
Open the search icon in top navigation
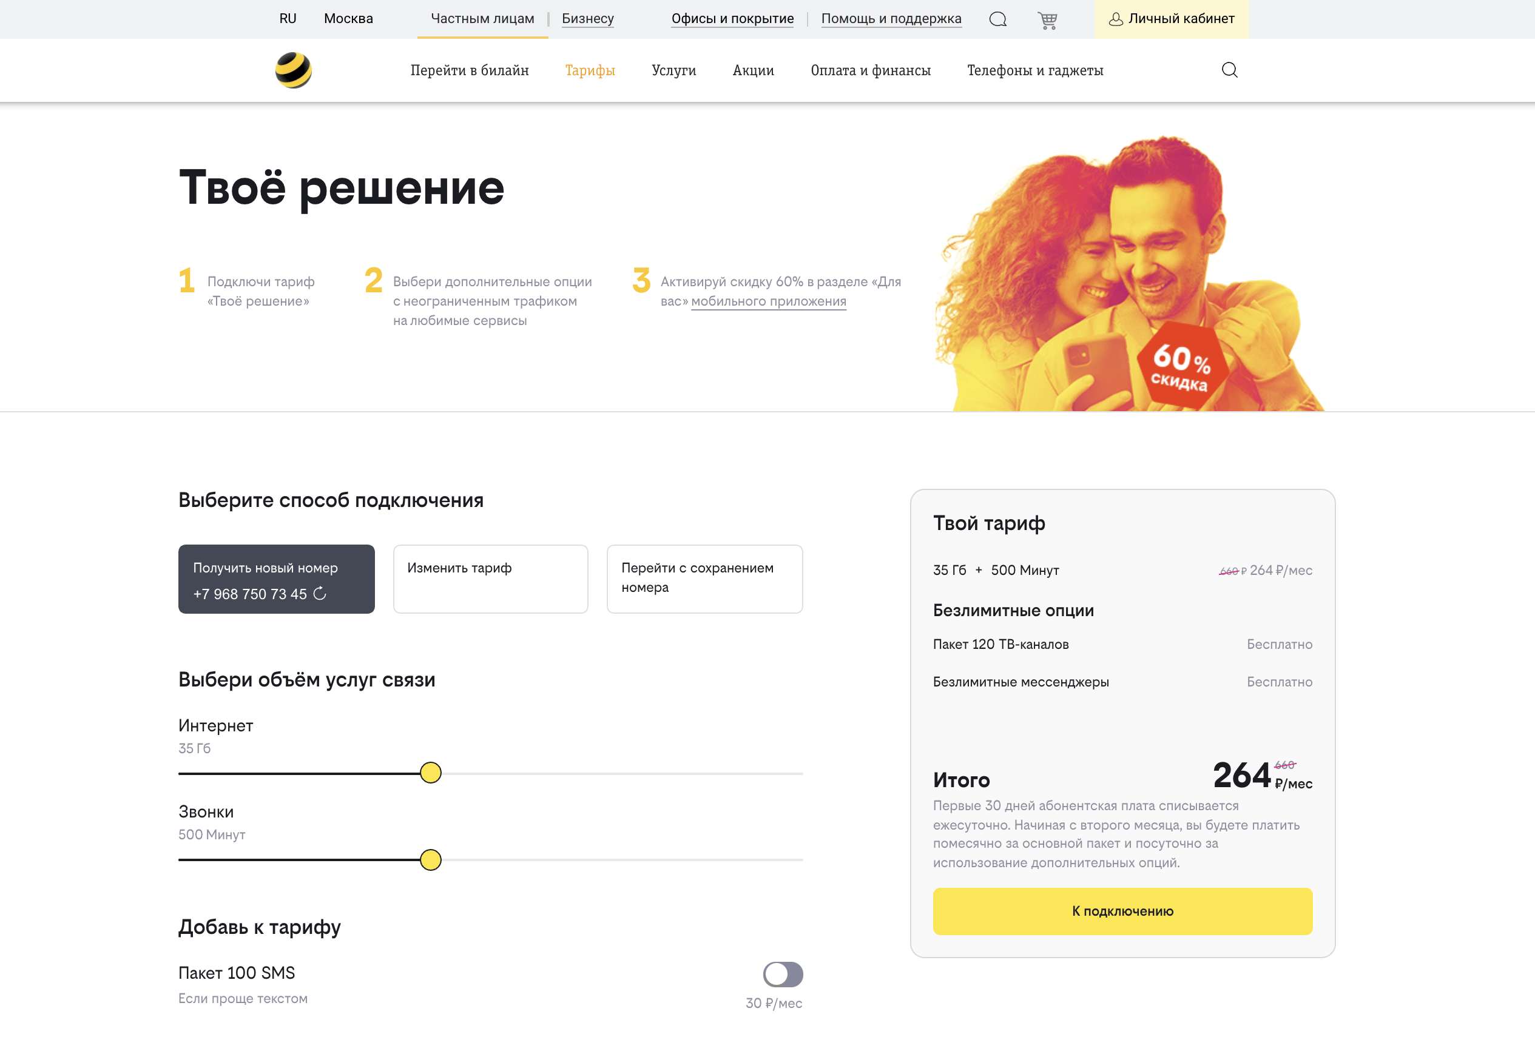pyautogui.click(x=1230, y=70)
